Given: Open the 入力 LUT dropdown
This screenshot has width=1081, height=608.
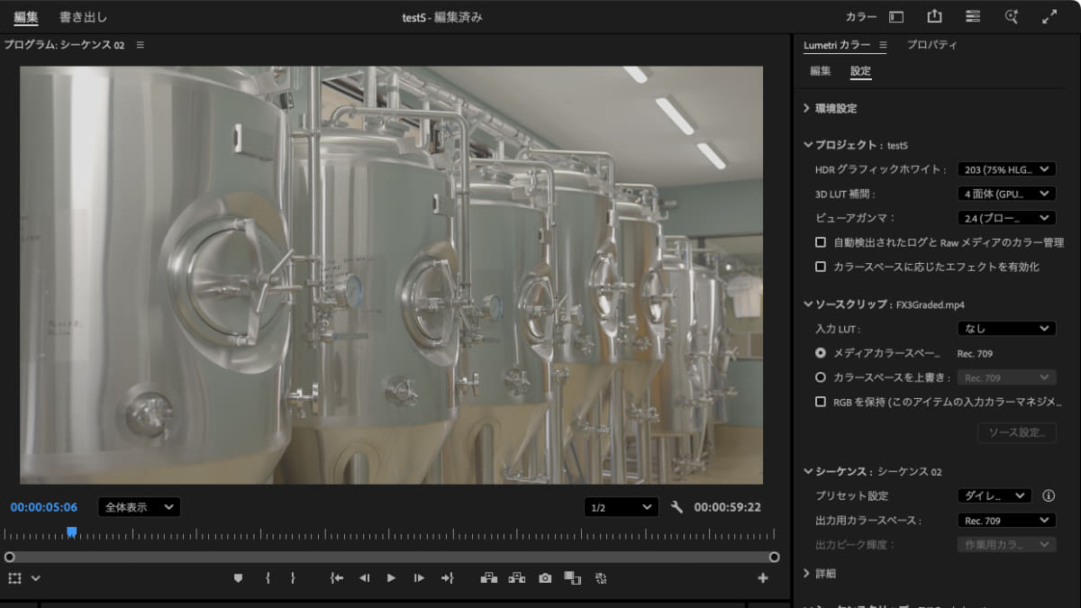Looking at the screenshot, I should (1005, 328).
